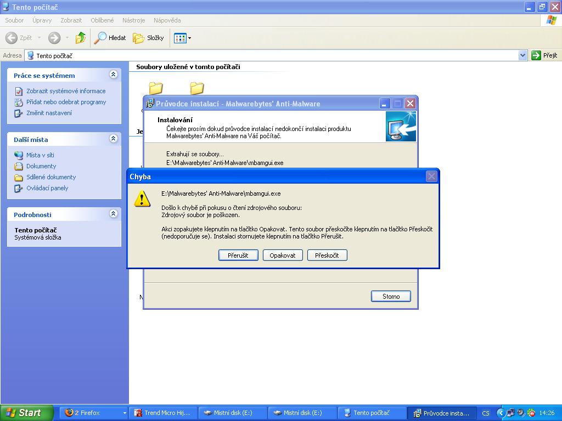
Task: Open Dokumenty link in sidebar
Action: [41, 166]
